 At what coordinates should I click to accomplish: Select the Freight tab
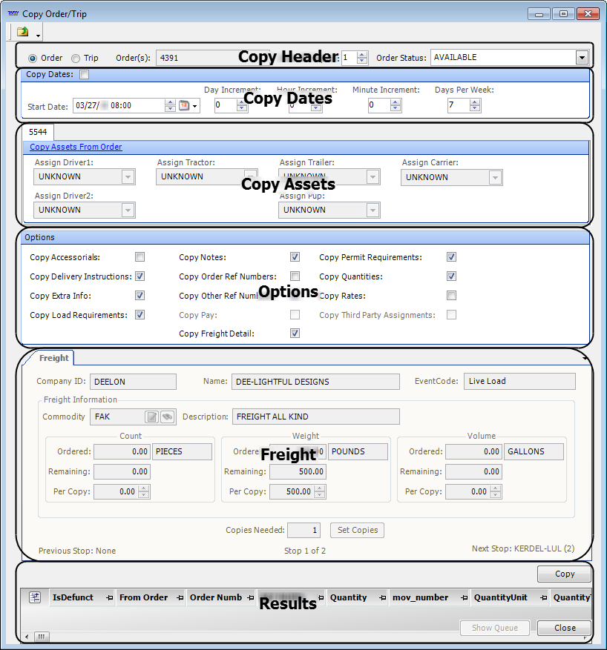point(53,358)
